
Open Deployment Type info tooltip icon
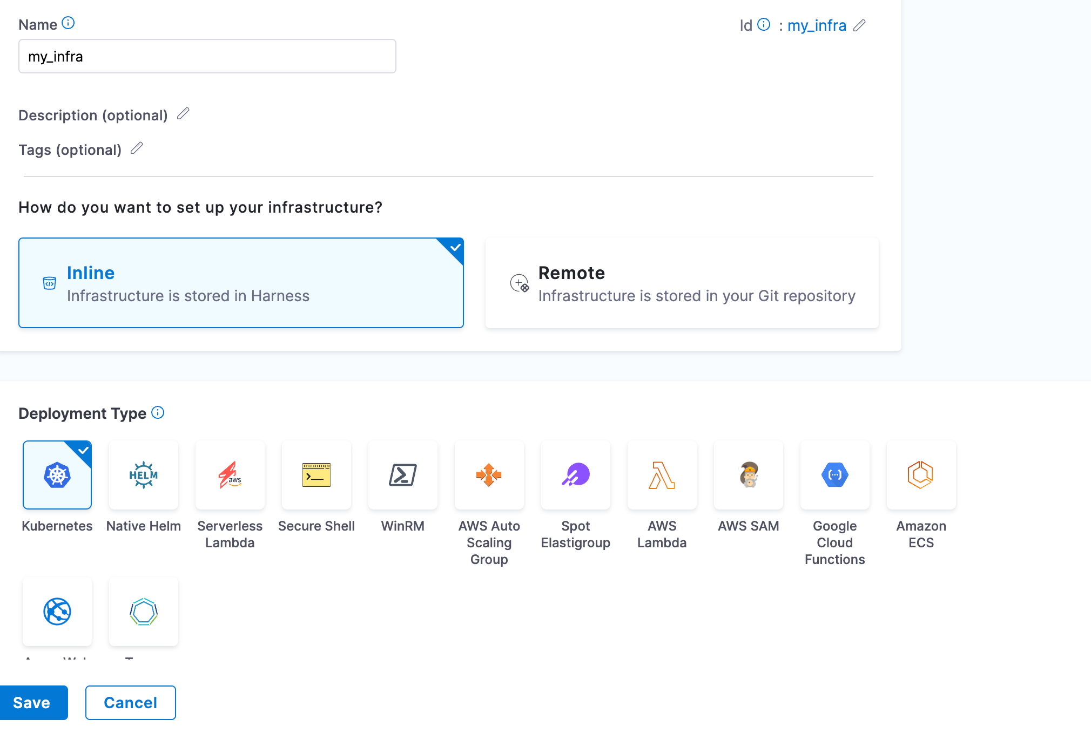158,413
